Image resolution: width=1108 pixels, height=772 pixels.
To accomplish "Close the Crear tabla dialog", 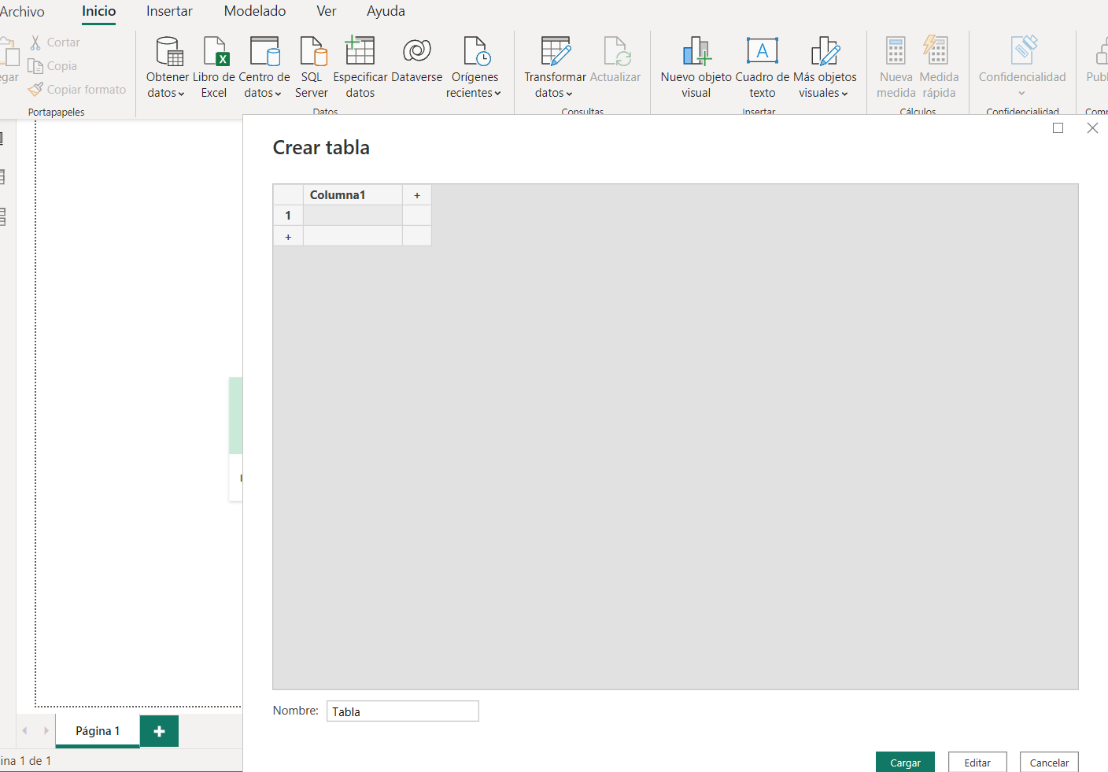I will (x=1092, y=128).
